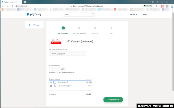The image size is (174, 108).
Task: Click the first step circle 'Ввод данных'
Action: tap(63, 28)
